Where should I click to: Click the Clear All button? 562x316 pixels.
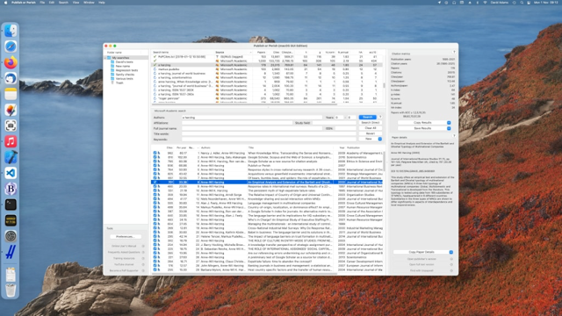click(x=371, y=128)
